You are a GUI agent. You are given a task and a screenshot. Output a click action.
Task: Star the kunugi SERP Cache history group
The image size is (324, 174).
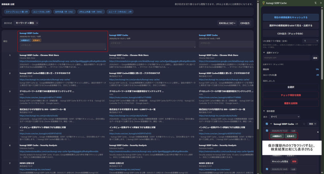tap(304, 124)
